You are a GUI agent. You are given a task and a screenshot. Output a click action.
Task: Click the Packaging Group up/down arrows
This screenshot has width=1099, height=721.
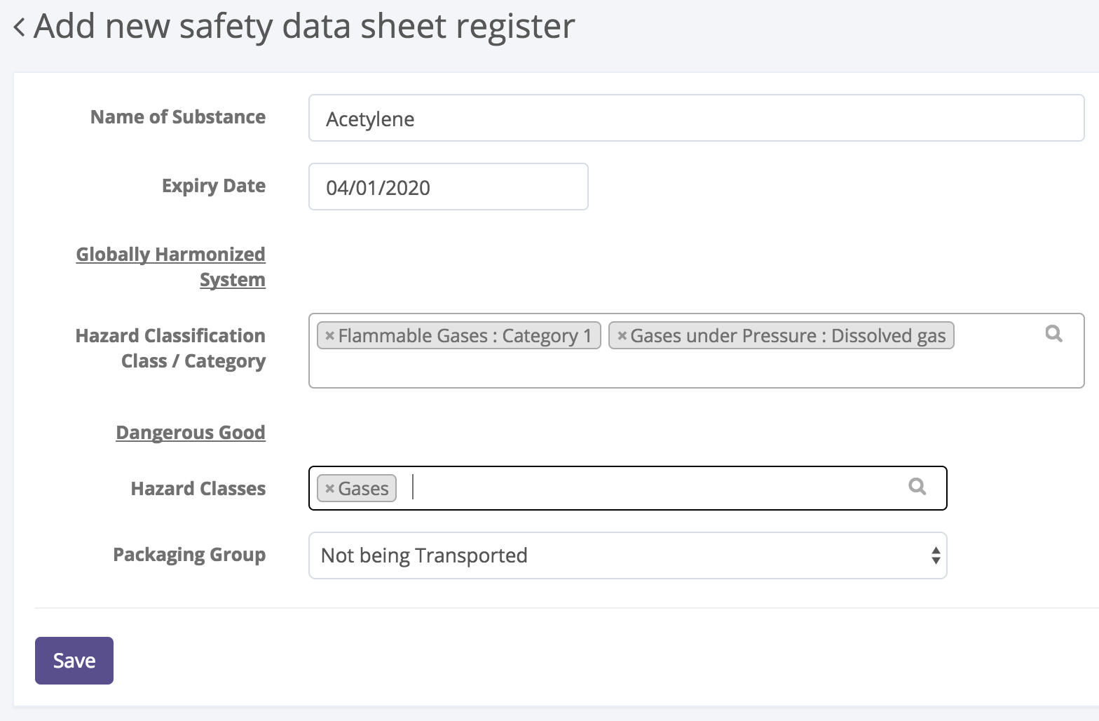(x=935, y=555)
